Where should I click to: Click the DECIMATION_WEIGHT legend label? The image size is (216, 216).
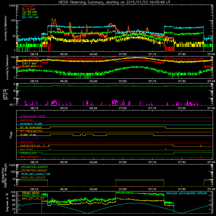(x=34, y=171)
